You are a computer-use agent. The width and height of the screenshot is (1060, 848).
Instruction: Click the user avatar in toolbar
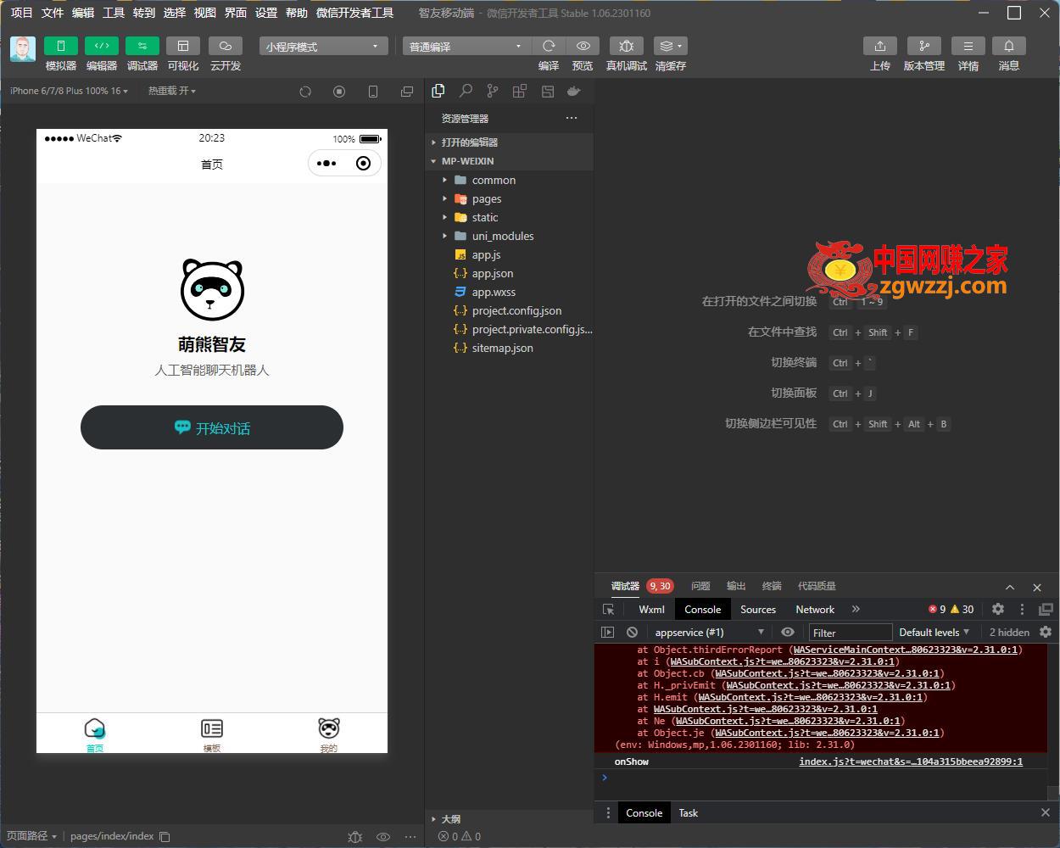pos(23,49)
